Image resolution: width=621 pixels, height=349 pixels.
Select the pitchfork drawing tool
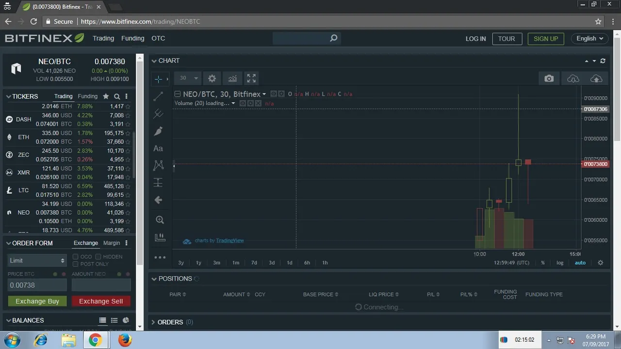click(x=158, y=114)
